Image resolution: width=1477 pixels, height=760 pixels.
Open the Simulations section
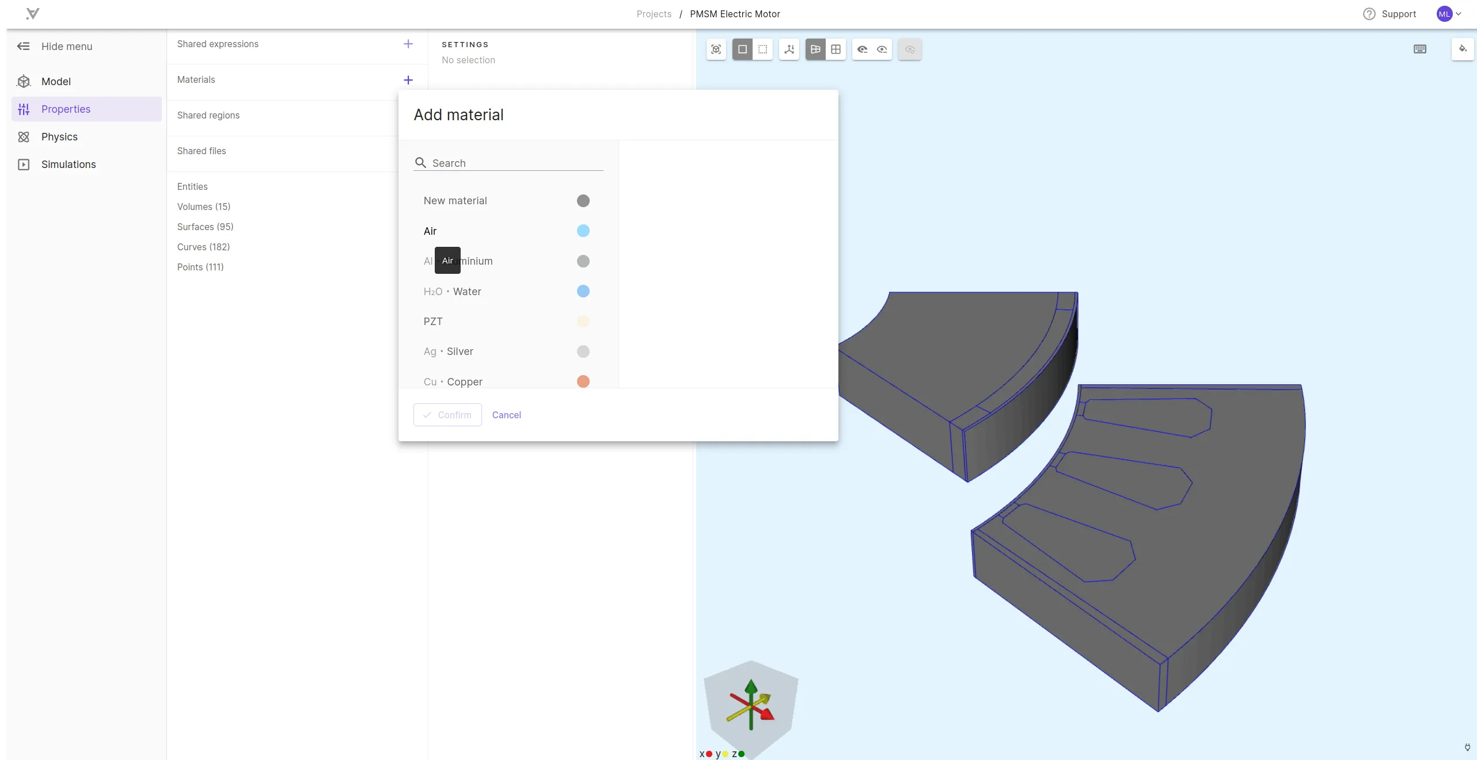[86, 164]
